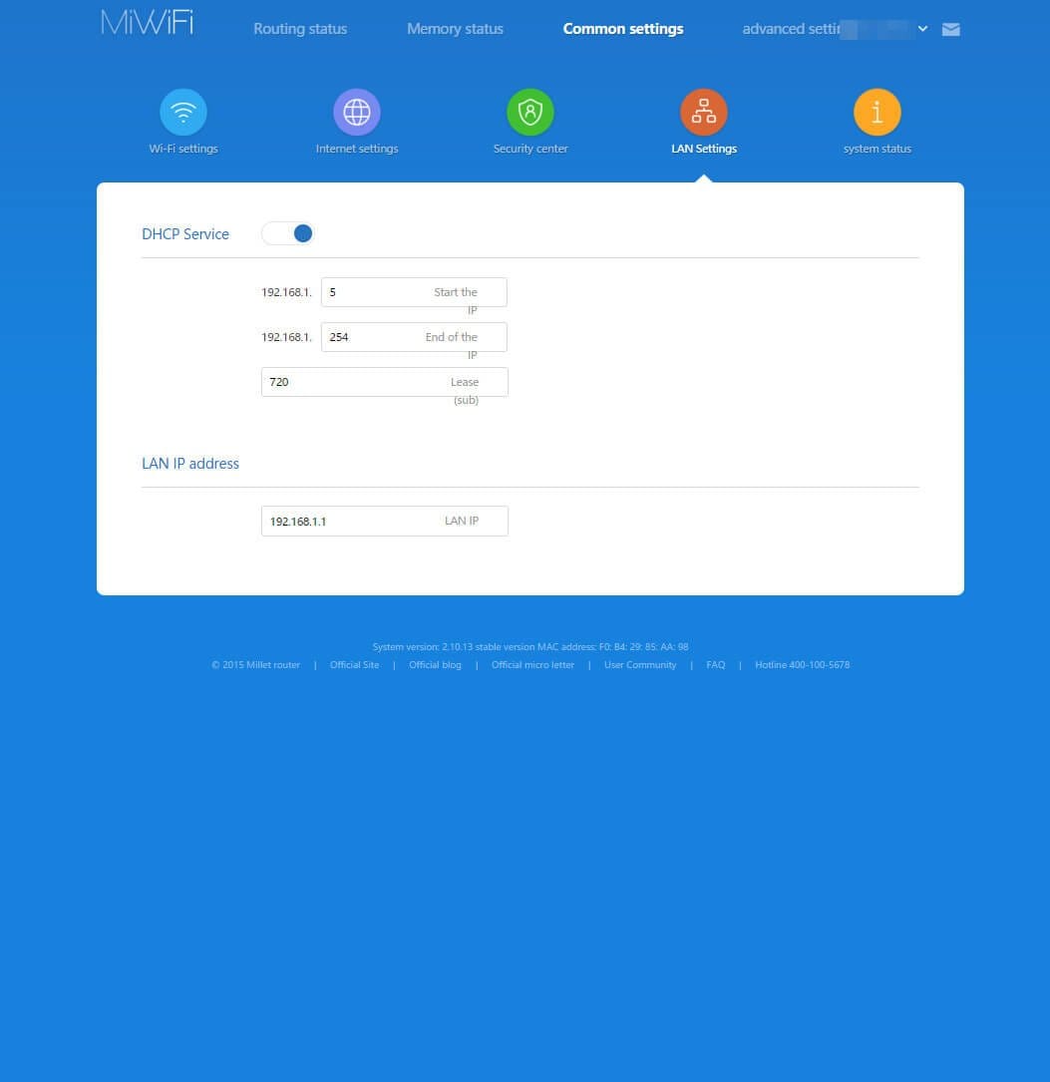Open the Official Site link

click(x=354, y=665)
